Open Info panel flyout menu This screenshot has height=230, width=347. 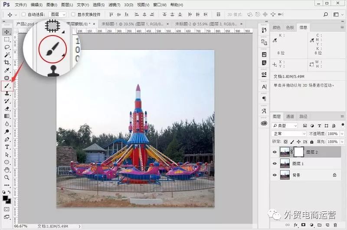(342, 27)
